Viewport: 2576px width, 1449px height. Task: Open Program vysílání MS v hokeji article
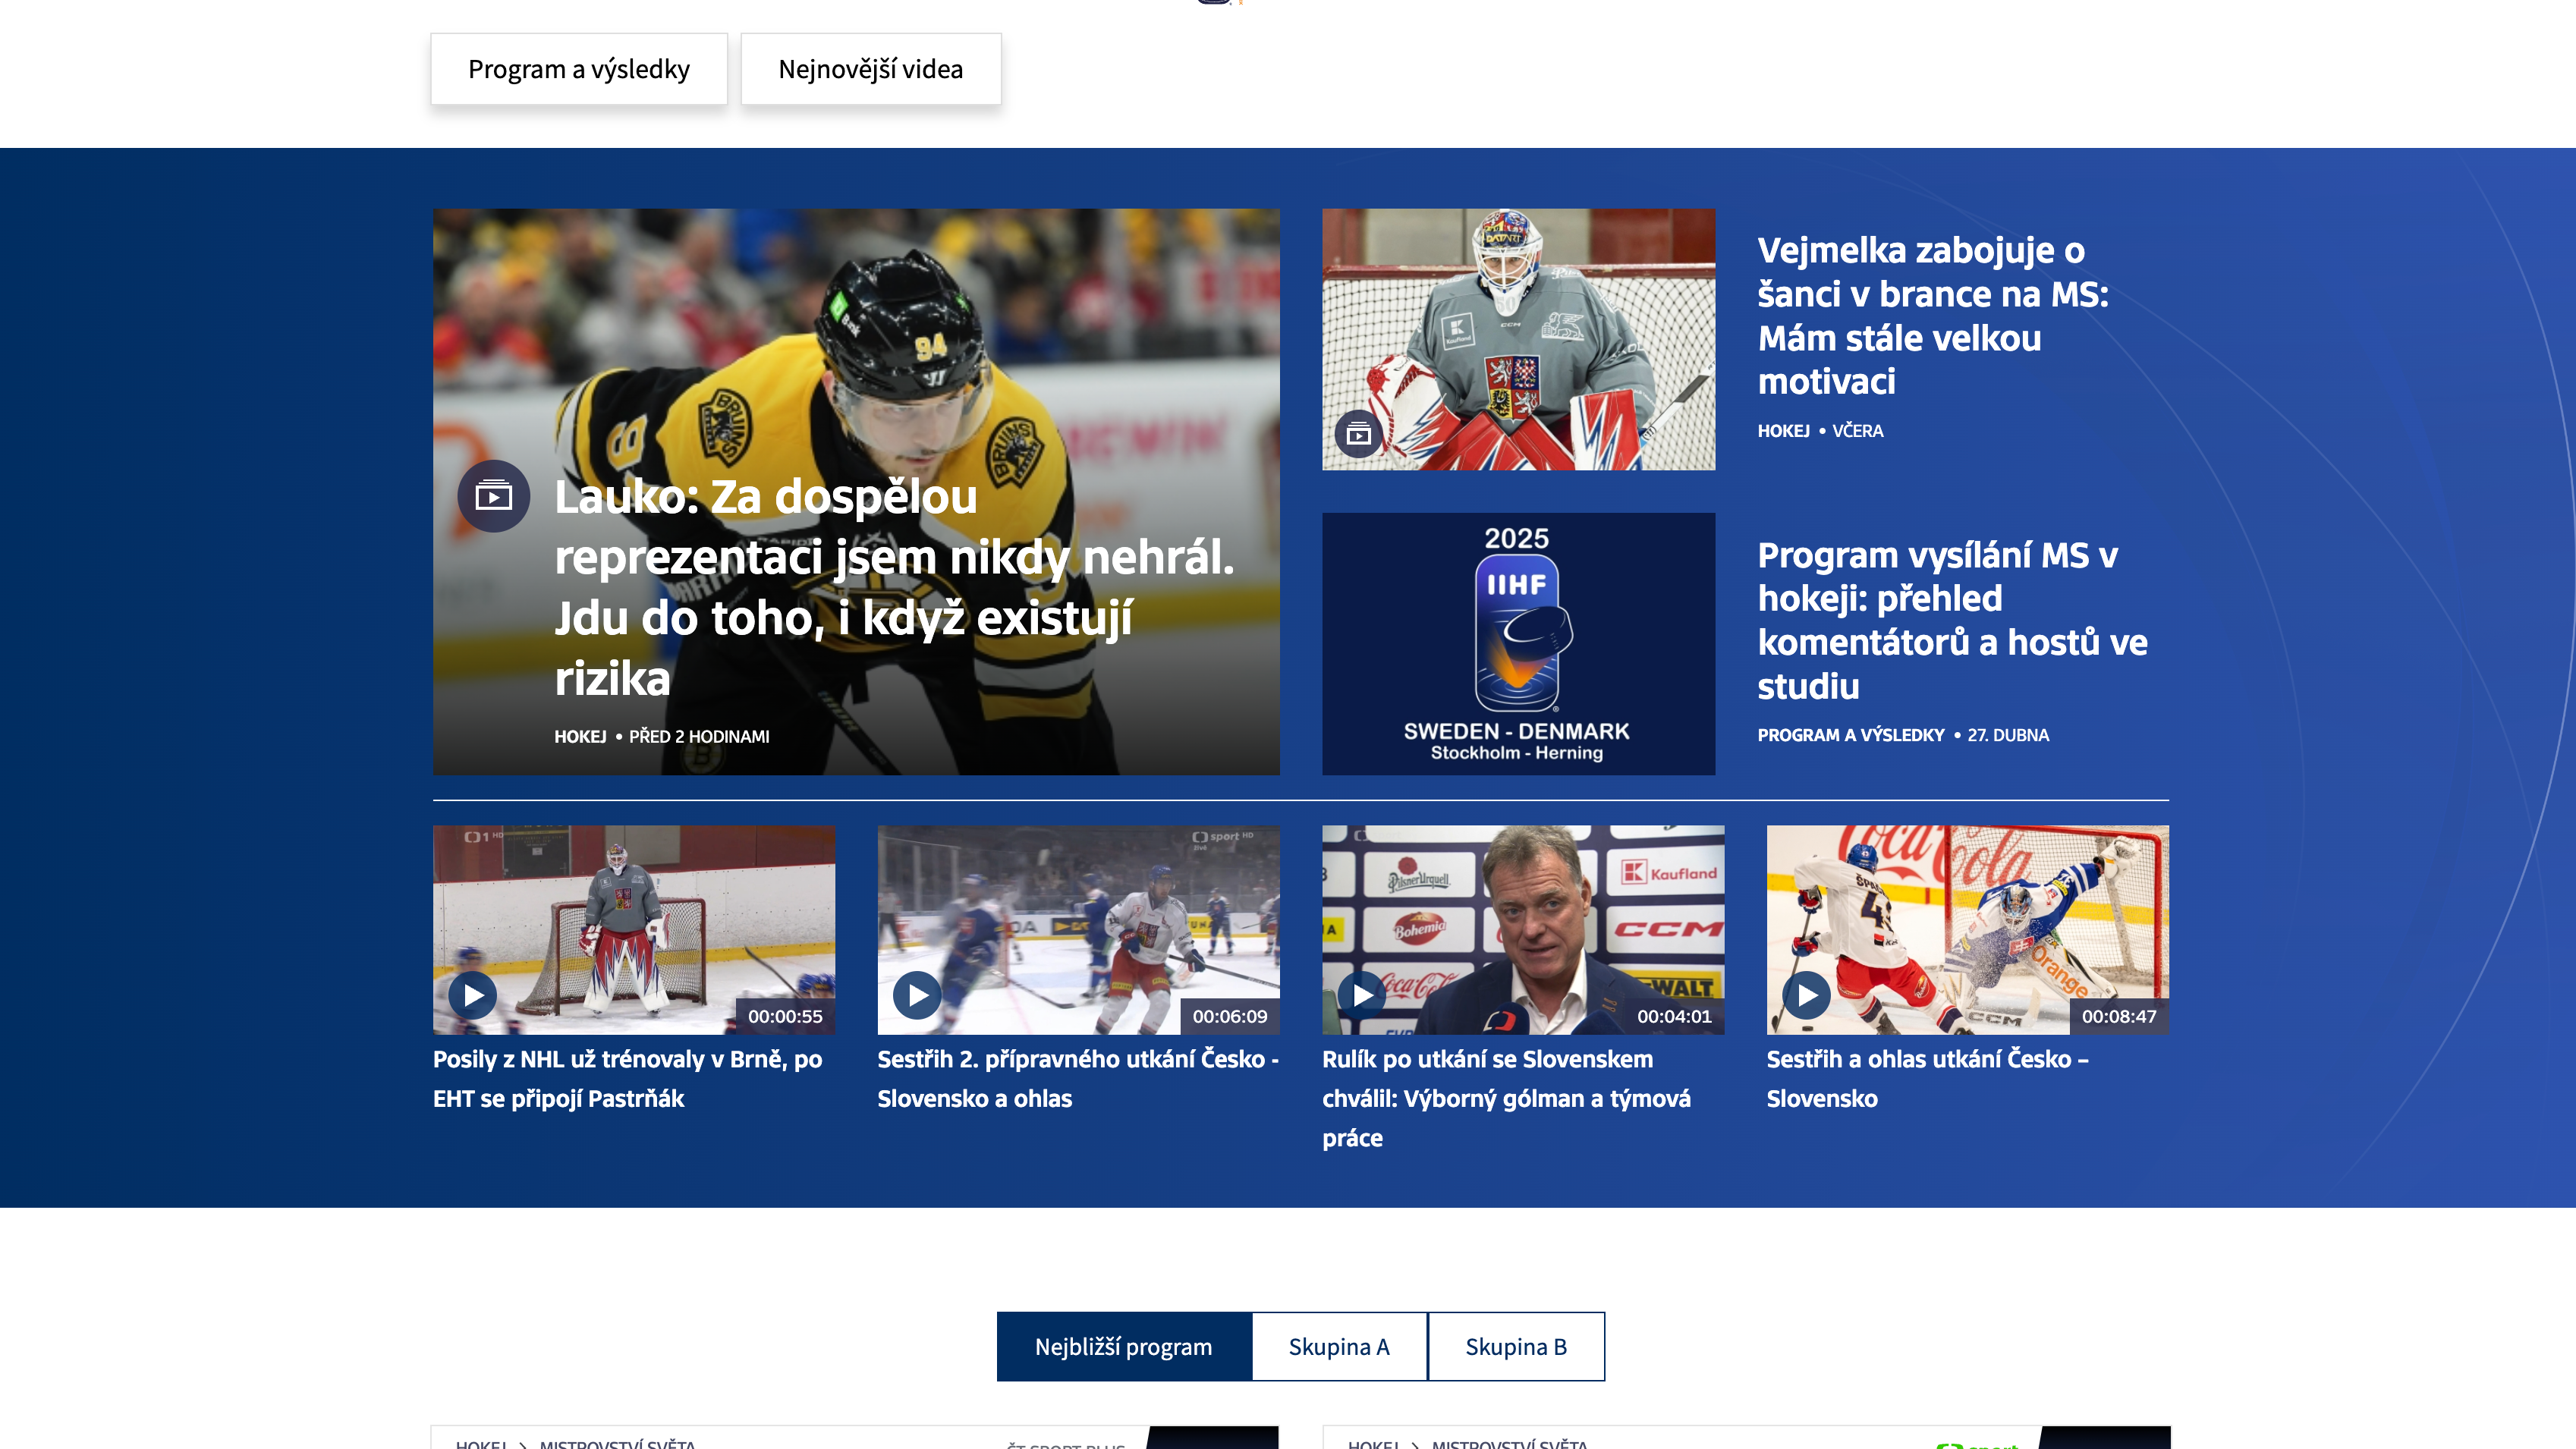coord(1952,620)
